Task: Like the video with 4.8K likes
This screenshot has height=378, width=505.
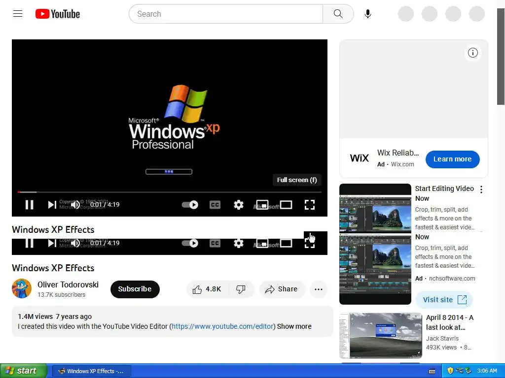Action: click(208, 289)
